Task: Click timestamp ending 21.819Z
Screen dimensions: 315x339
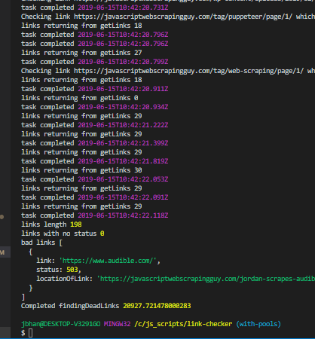Action: pyautogui.click(x=123, y=161)
